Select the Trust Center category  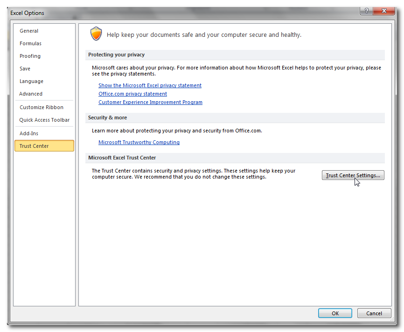point(34,145)
